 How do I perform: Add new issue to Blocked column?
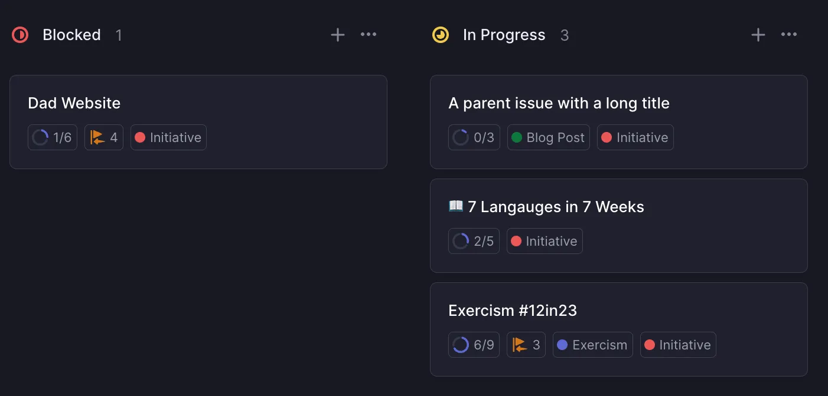pos(337,35)
